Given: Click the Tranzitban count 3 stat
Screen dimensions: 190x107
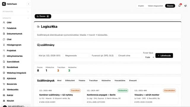Looking at the screenshot, I should pos(61,69).
